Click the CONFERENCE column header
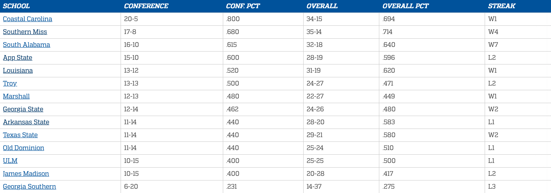 (x=146, y=6)
